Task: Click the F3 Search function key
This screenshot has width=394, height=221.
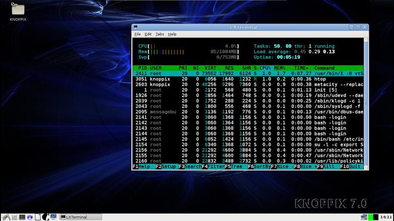Action: [x=190, y=167]
